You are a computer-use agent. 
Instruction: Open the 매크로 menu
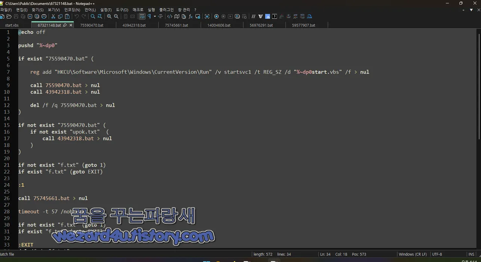tap(138, 9)
